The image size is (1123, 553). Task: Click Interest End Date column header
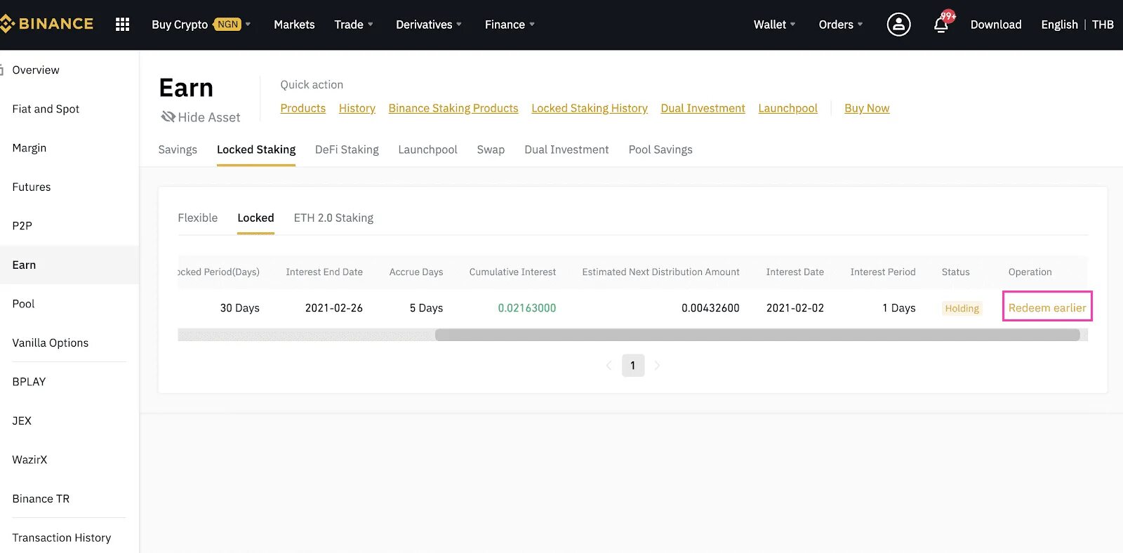(324, 272)
